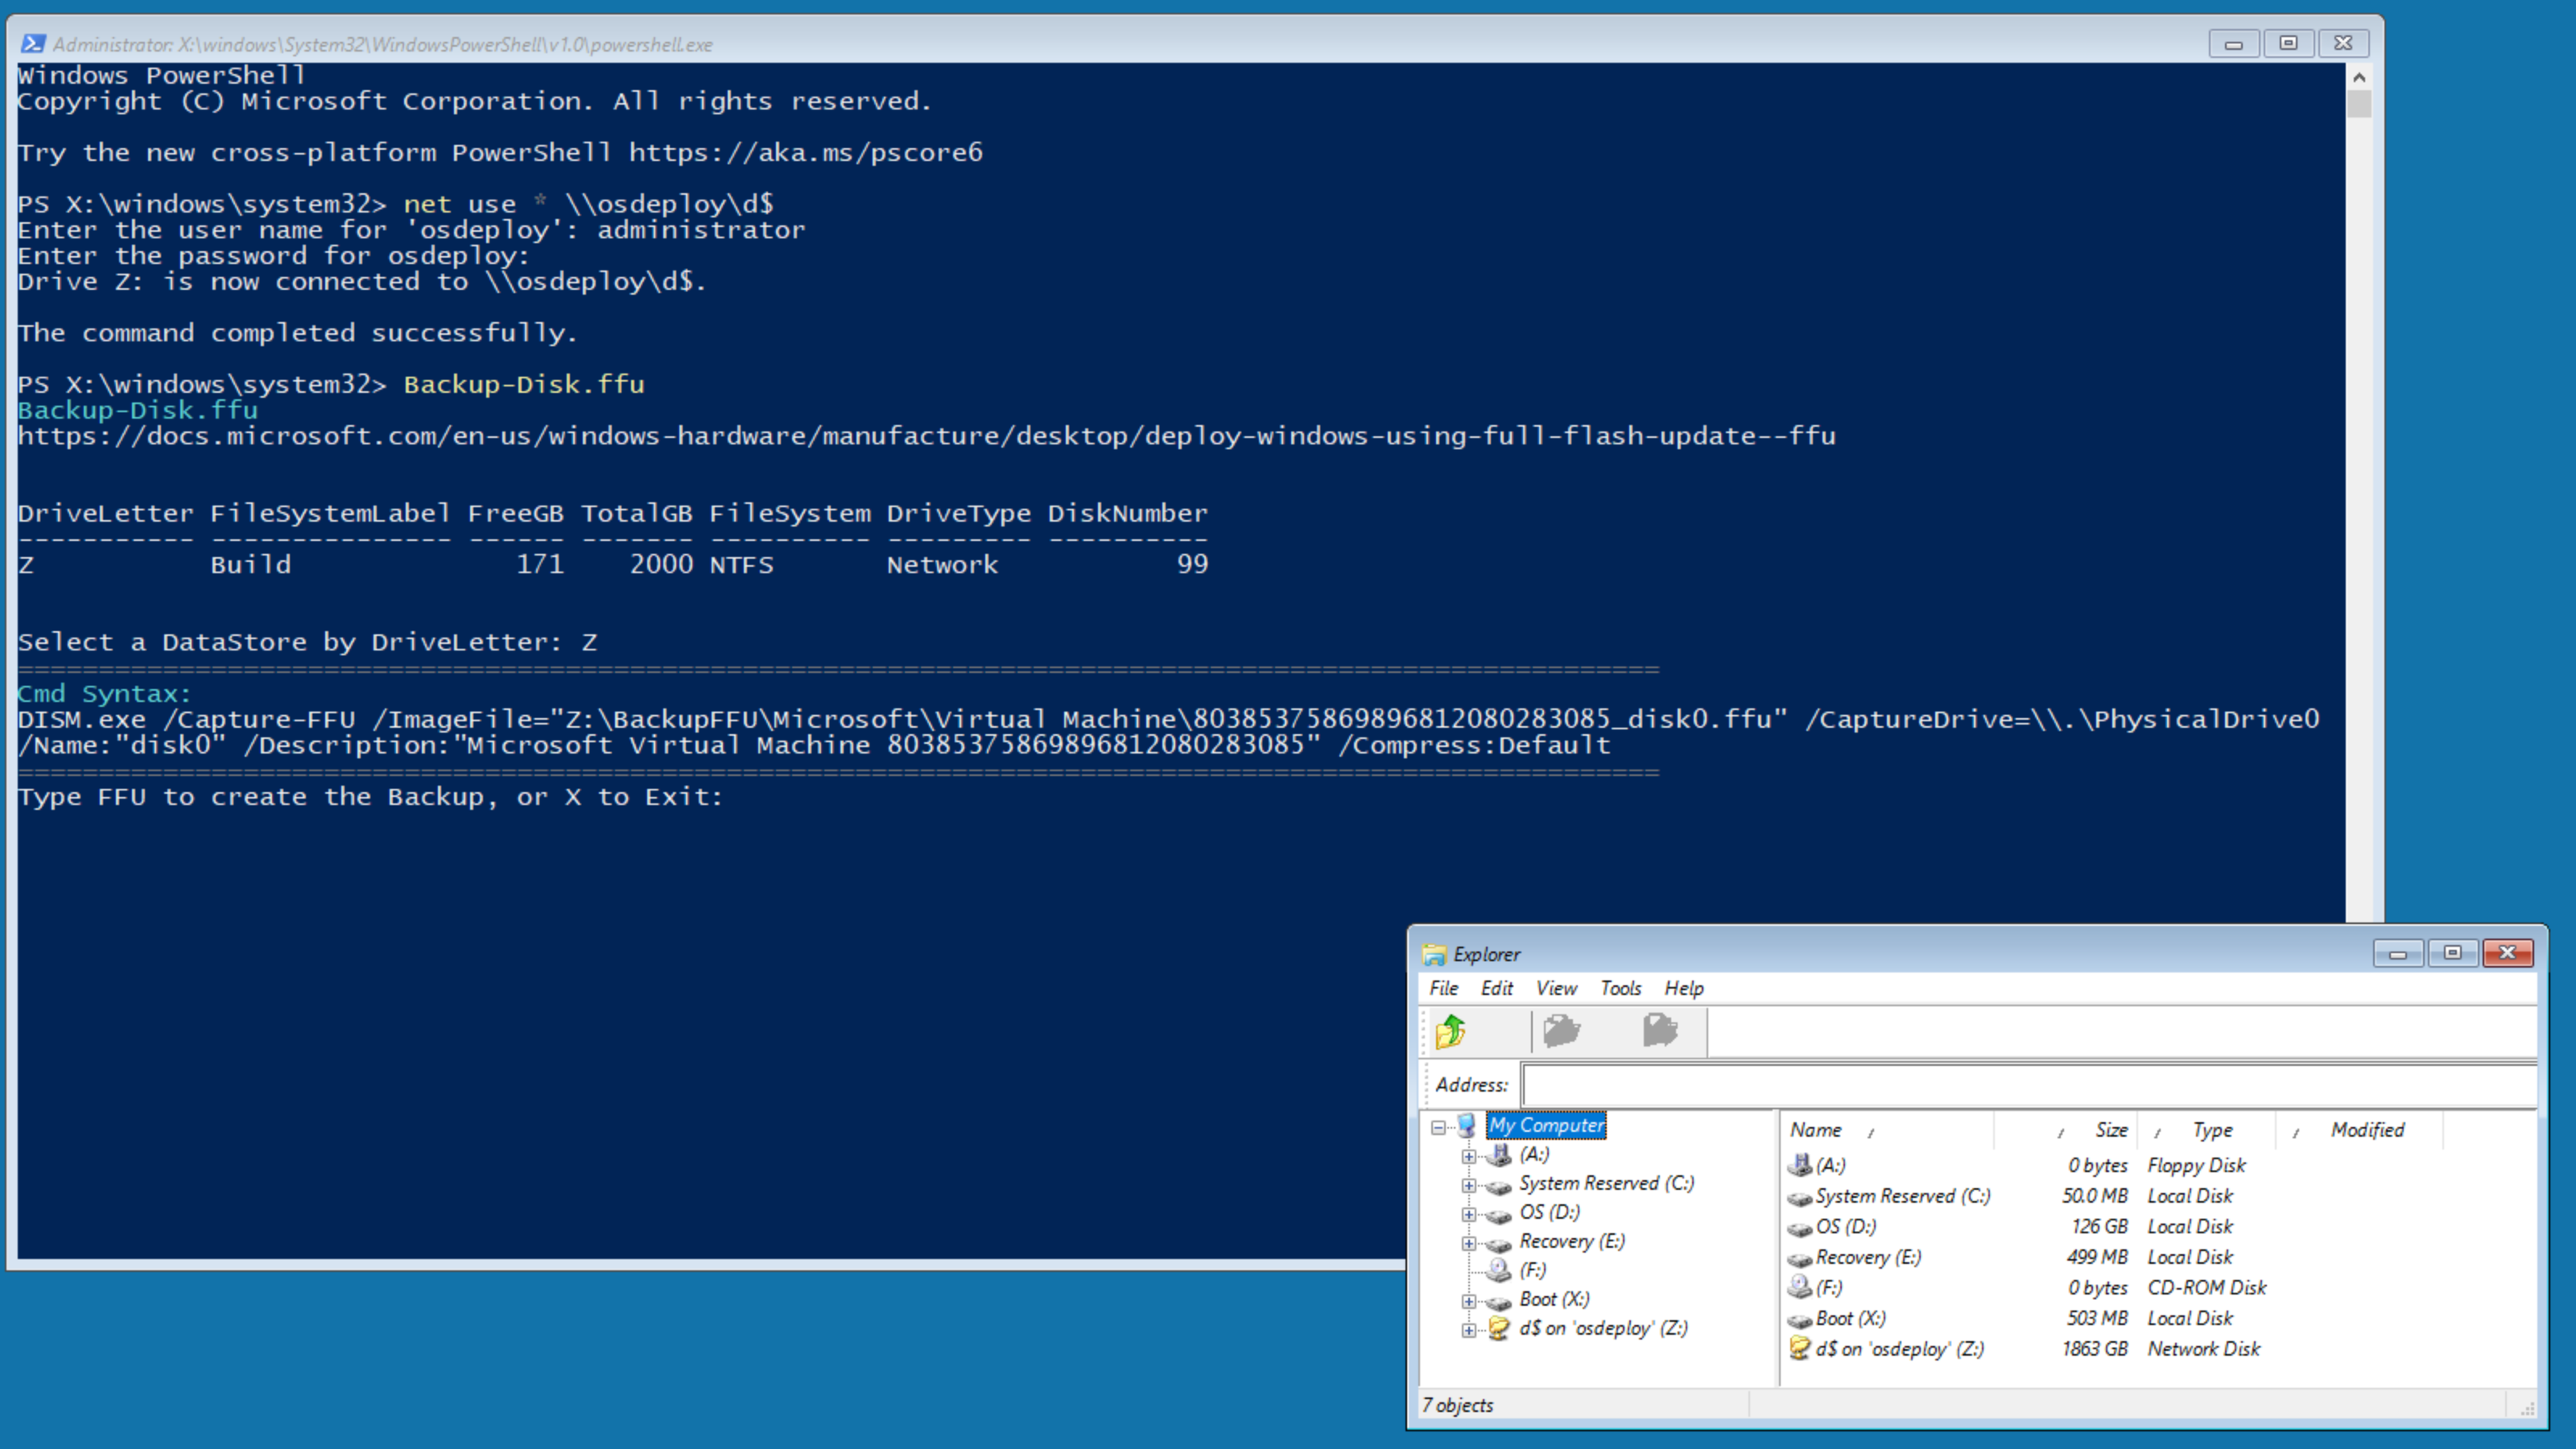The width and height of the screenshot is (2576, 1449).
Task: Select System Reserved (C:) name in file list
Action: (1902, 1196)
